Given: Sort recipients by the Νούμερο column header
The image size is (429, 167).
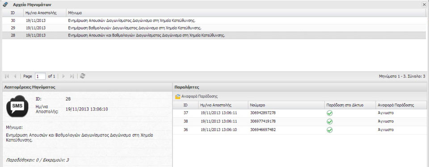Looking at the screenshot, I should 286,105.
